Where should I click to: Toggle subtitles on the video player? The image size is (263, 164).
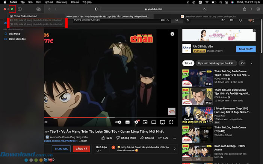point(127,122)
